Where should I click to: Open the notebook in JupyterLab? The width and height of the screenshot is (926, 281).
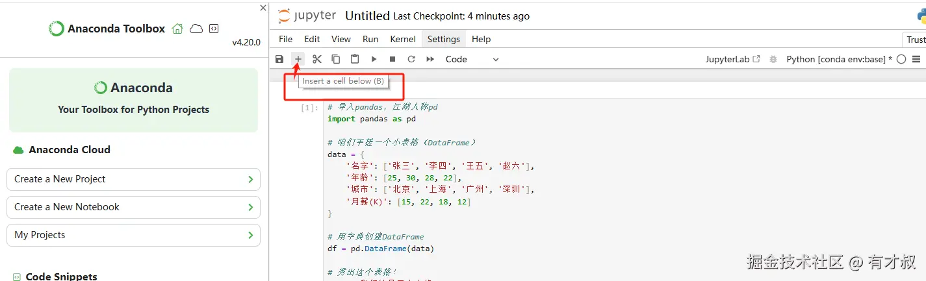732,59
